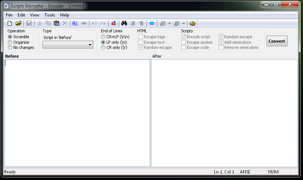The width and height of the screenshot is (303, 180).
Task: Choose LF only (\n) line ending
Action: [x=114, y=42]
